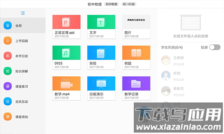The image size is (224, 134).
Task: Click the 测验 file label
Action: tap(93, 63)
